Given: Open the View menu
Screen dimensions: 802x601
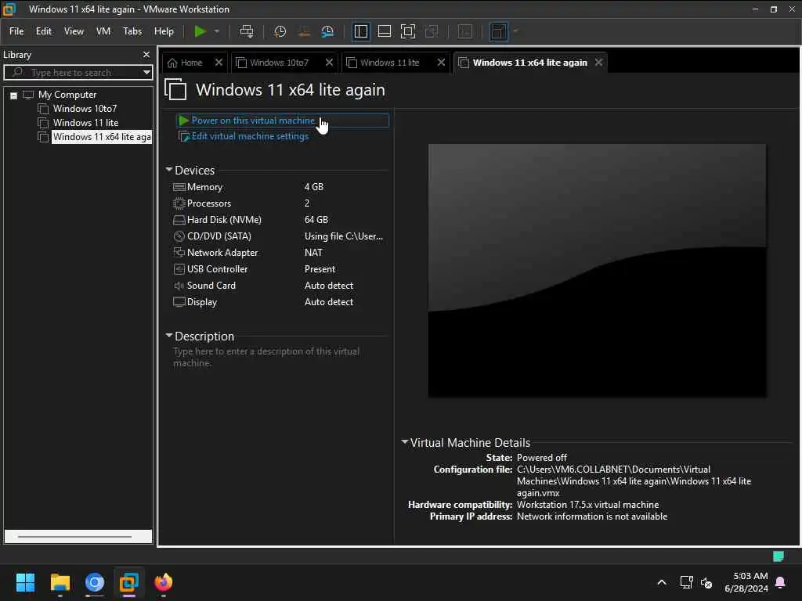Looking at the screenshot, I should click(x=74, y=31).
